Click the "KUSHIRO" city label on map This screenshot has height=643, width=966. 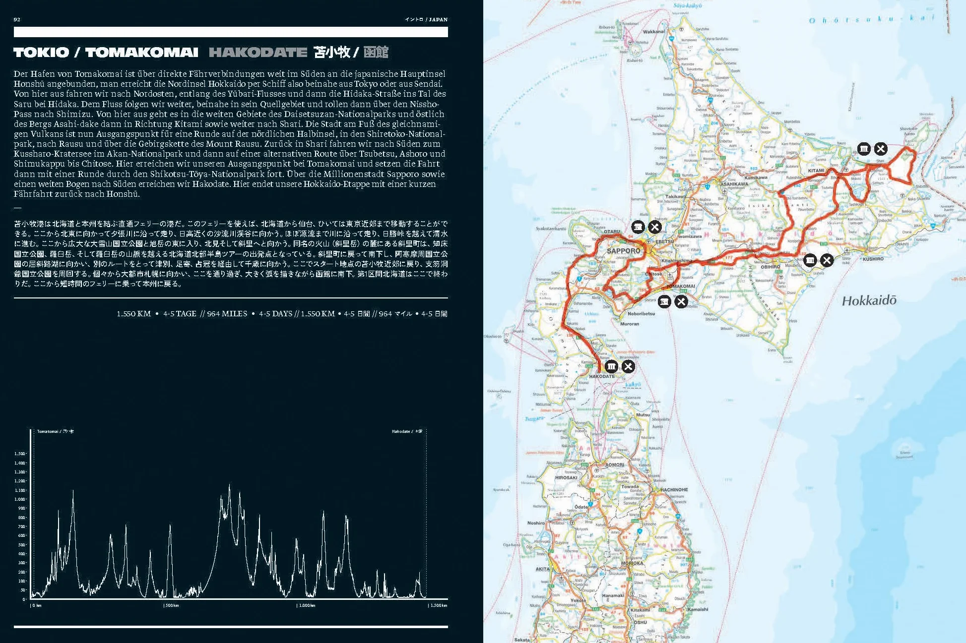click(x=873, y=259)
